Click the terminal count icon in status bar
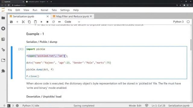Viewport: 193px width, 108px height. coord(9,106)
